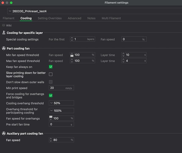
Task: Click the For the first layers stepper arrows
Action: (x=72, y=39)
